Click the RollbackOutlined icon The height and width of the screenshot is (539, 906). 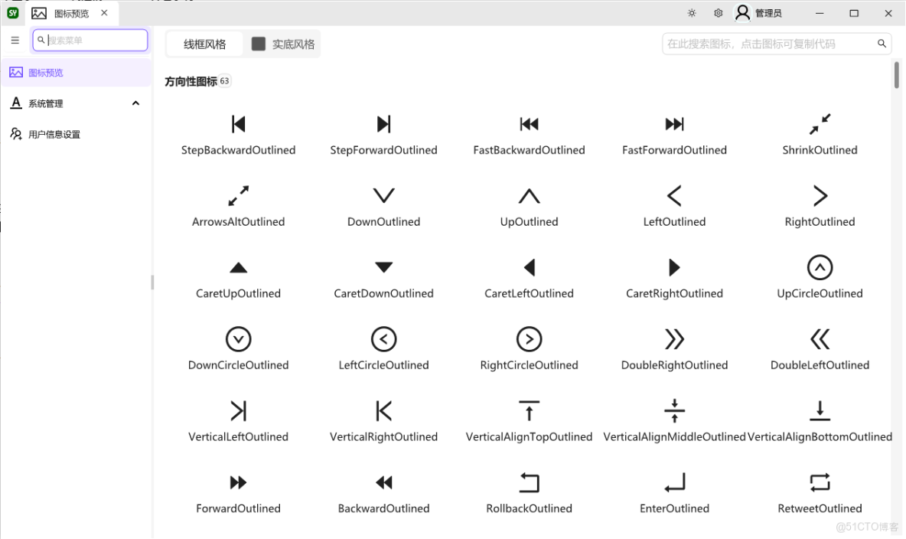[x=529, y=482]
